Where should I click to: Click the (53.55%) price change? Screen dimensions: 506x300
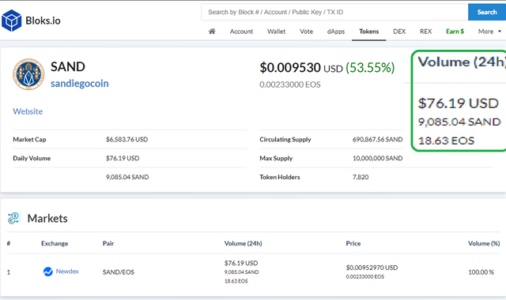click(370, 68)
